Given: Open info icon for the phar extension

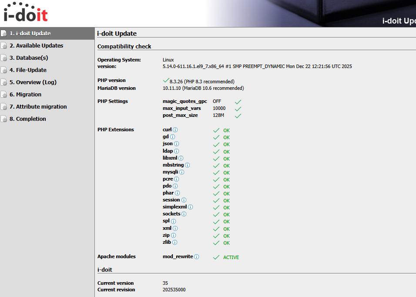Looking at the screenshot, I should 178,193.
